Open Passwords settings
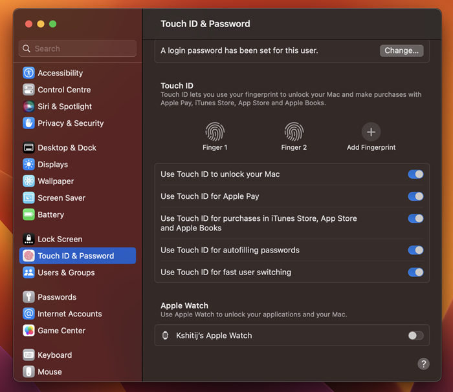453x392 pixels. (x=78, y=297)
